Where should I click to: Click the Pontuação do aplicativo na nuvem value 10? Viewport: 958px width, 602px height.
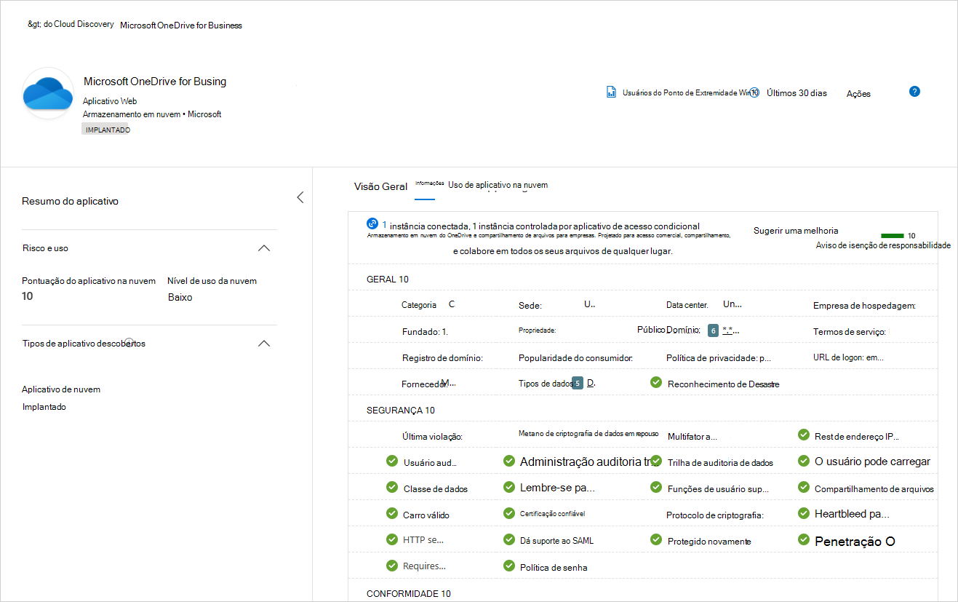coord(28,296)
